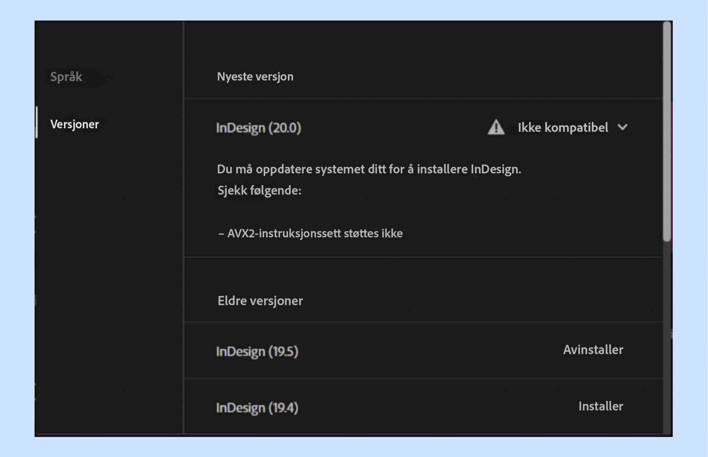The width and height of the screenshot is (708, 457).
Task: Select the InDesign (20.0) version entry
Action: point(258,128)
